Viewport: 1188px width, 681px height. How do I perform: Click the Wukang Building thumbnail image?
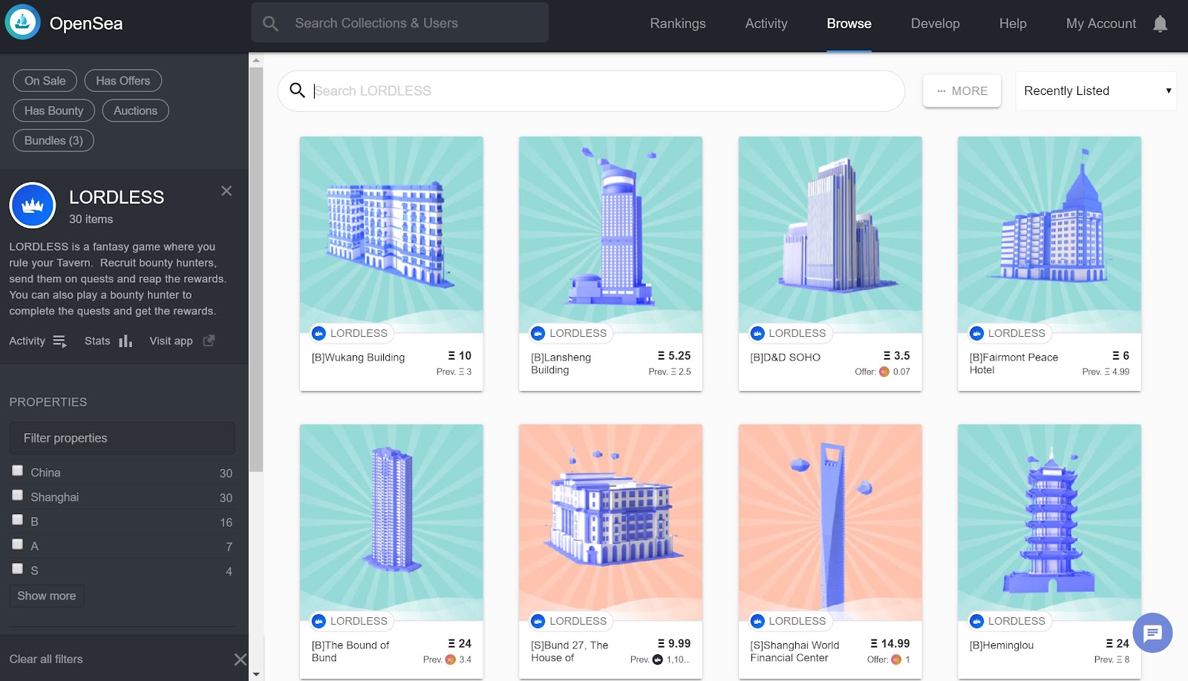391,234
